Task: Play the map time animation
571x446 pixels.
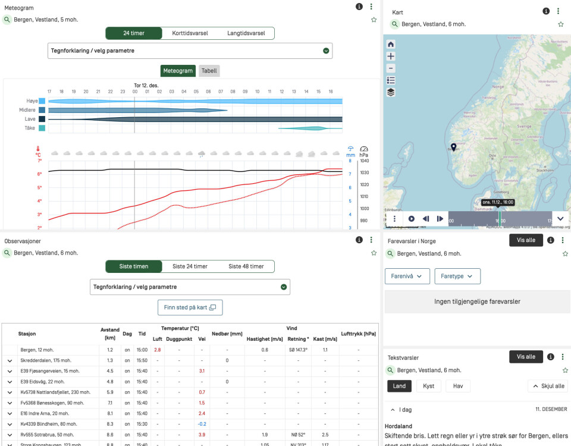Action: [x=411, y=219]
